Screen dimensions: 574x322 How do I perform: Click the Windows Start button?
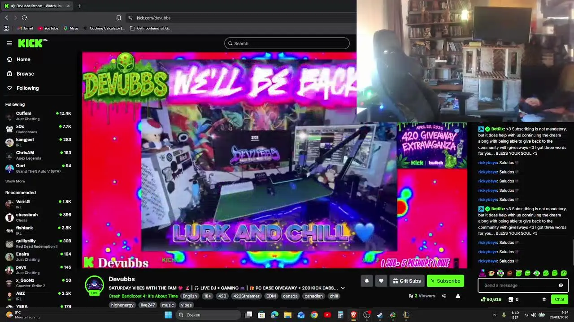pyautogui.click(x=168, y=315)
